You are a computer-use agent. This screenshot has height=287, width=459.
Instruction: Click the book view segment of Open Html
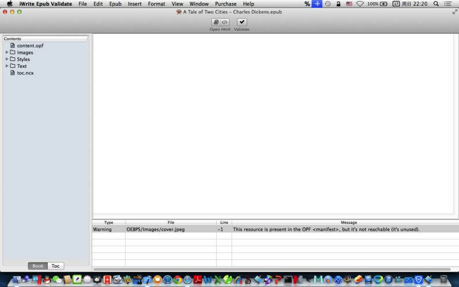(x=216, y=22)
